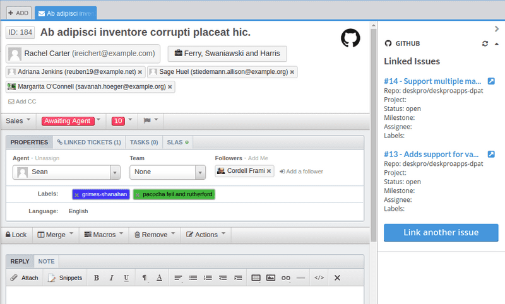Open the Macros dropdown
This screenshot has height=304, width=505.
click(104, 235)
